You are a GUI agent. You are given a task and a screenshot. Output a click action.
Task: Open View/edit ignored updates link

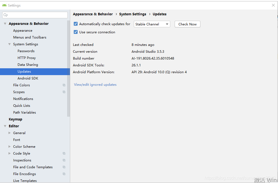click(95, 85)
